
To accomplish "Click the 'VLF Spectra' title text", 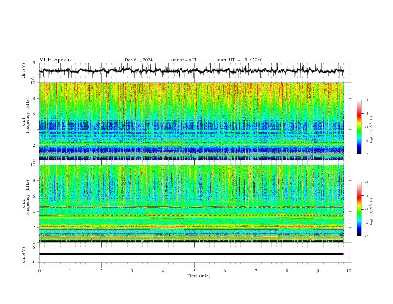I will [x=56, y=60].
